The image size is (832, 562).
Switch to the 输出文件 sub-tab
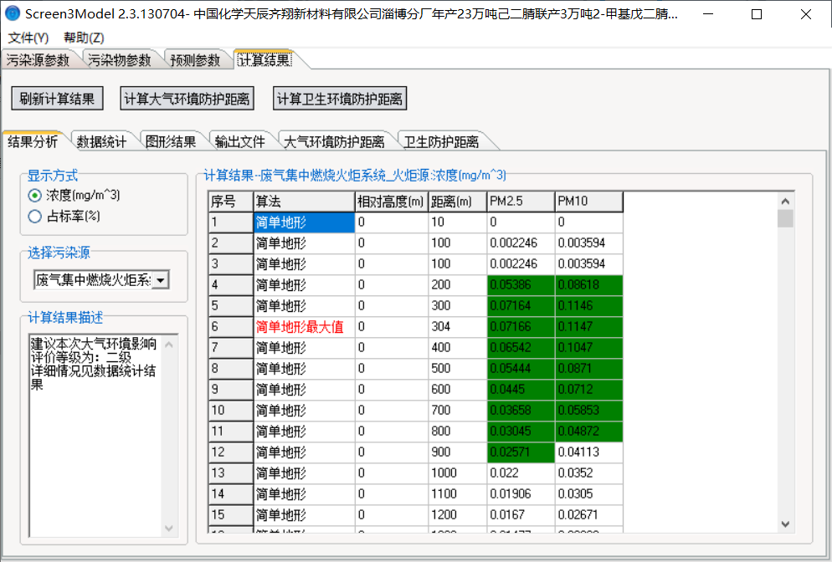240,141
